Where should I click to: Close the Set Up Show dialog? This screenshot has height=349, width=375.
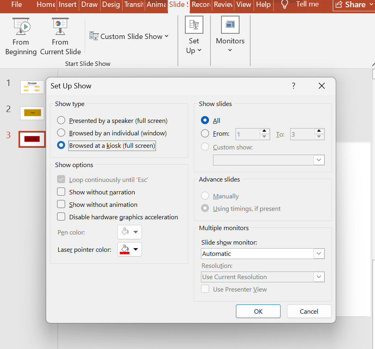click(x=321, y=86)
